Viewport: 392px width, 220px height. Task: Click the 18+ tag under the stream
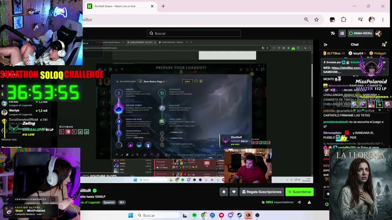click(x=122, y=202)
